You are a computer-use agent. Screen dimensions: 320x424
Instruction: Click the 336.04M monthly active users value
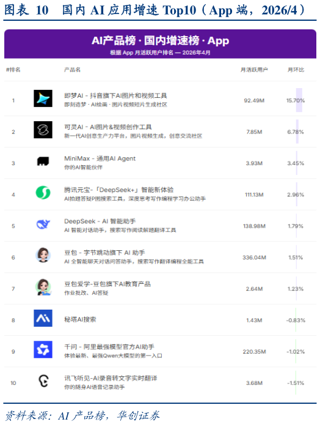tap(254, 258)
